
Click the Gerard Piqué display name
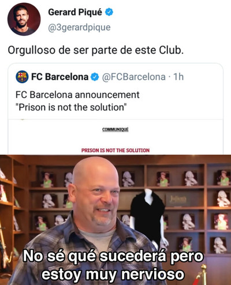point(75,12)
